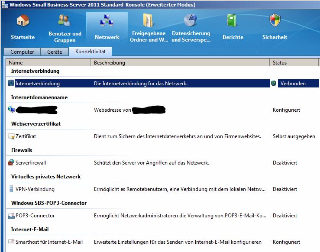Click Deaktiviert status of POP3-Connector
320x252 pixels.
(285, 216)
